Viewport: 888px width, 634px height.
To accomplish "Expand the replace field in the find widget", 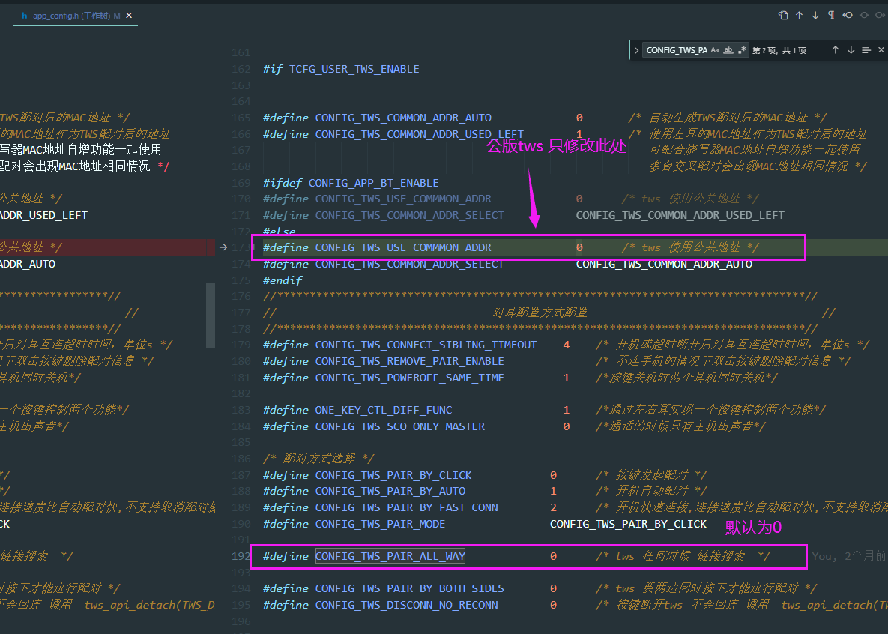I will click(x=636, y=50).
